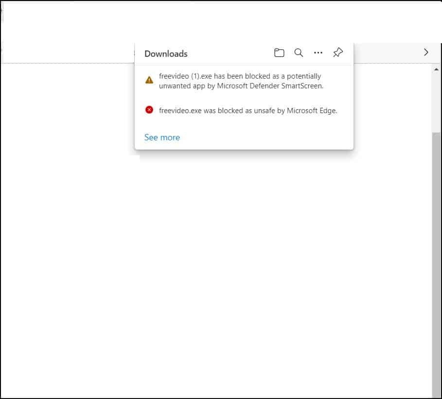Viewport: 442px width, 399px height.
Task: Click the search downloads magnifier icon
Action: click(x=299, y=53)
